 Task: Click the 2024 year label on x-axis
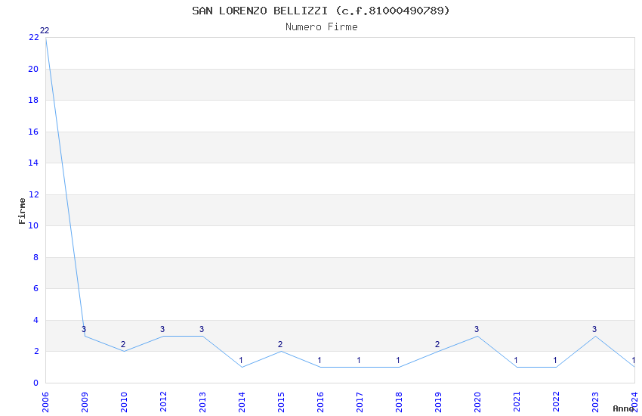634,398
